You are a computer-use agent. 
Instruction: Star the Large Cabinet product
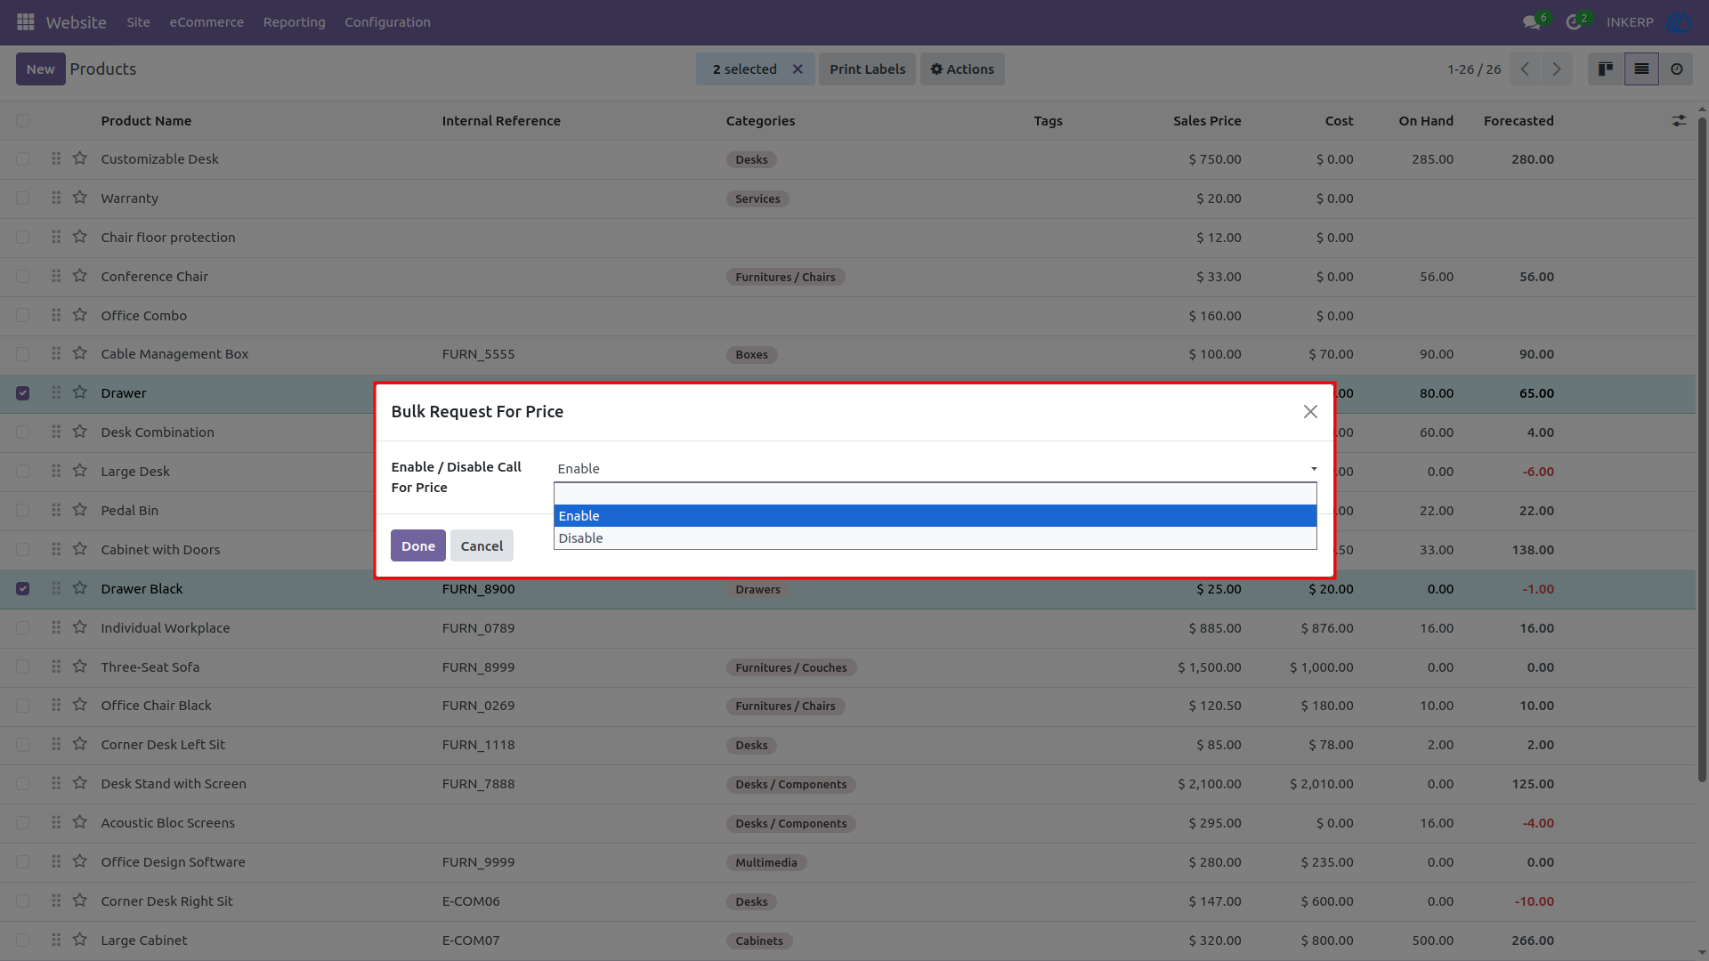coord(80,940)
